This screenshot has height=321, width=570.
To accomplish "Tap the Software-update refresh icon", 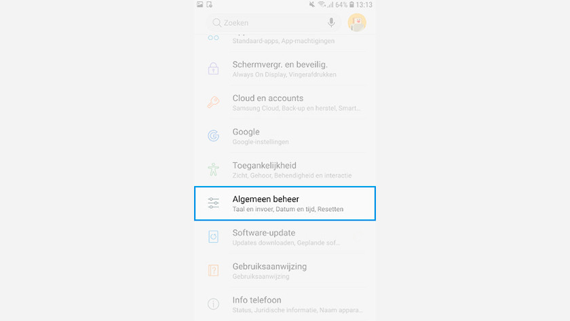I will pyautogui.click(x=213, y=237).
